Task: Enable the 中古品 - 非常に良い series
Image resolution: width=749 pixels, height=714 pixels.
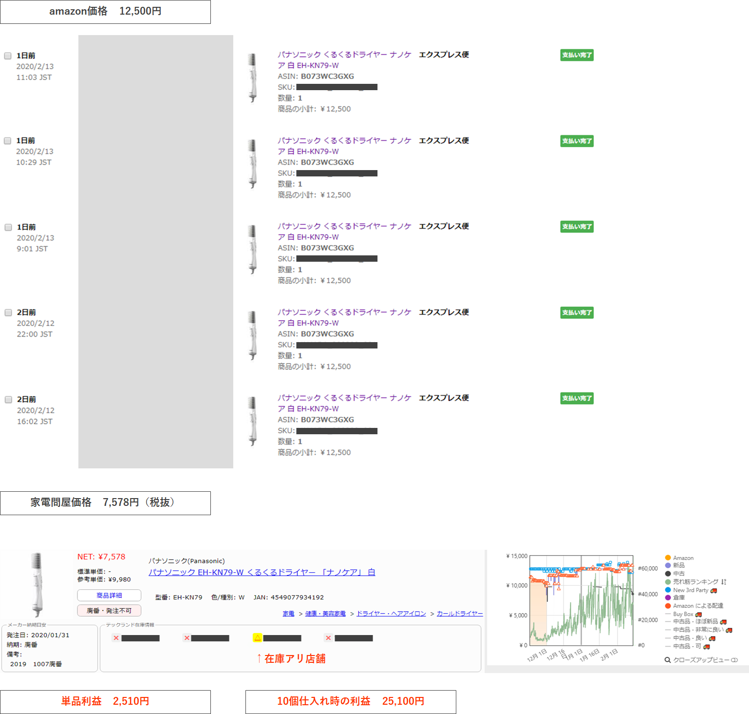Action: click(x=699, y=630)
